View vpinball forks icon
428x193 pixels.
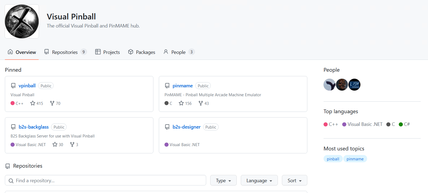coord(52,103)
